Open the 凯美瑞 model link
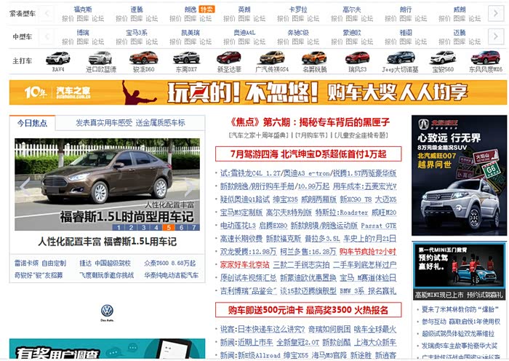Image resolution: width=509 pixels, height=361 pixels. click(191, 33)
